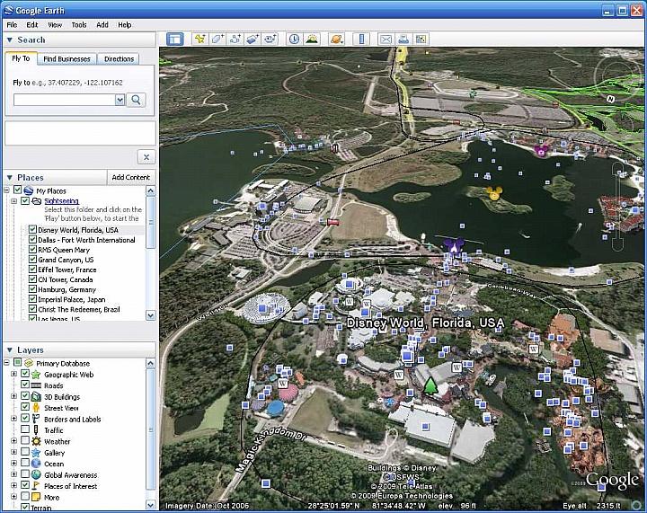Switch to Find Businesses tab

point(66,59)
